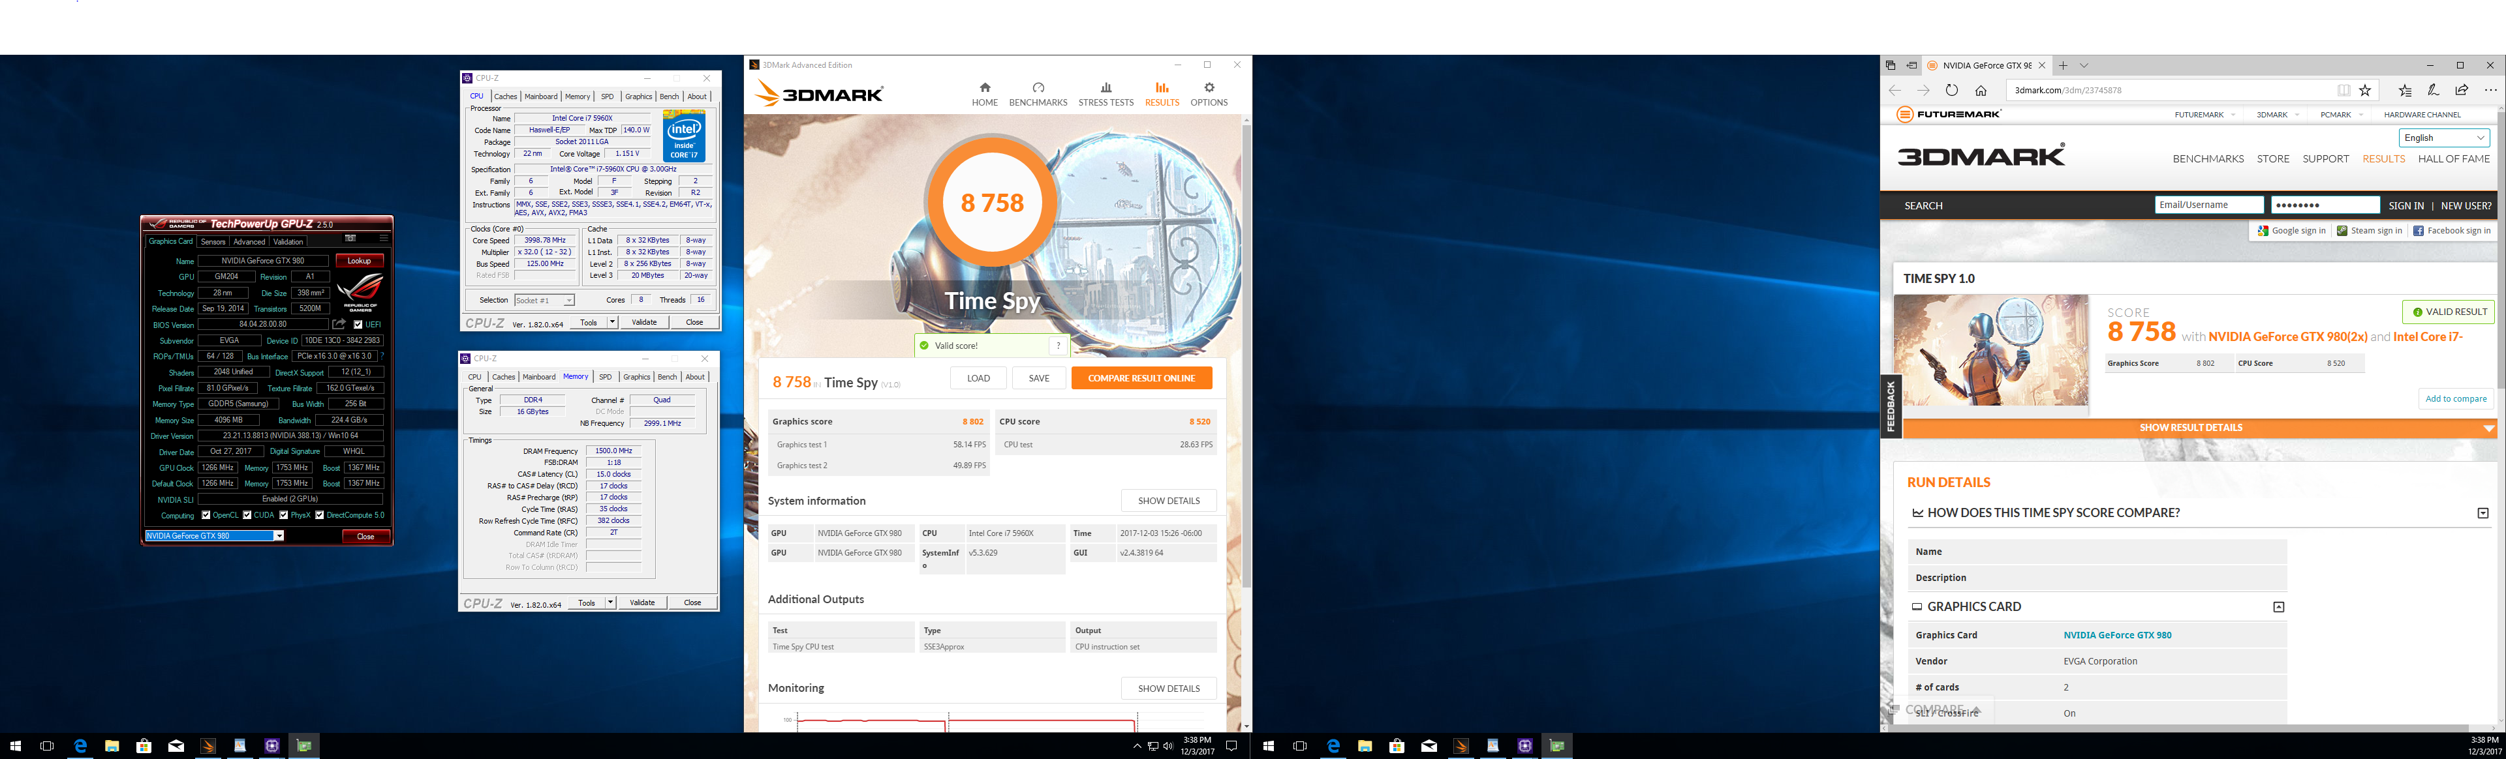This screenshot has height=759, width=2506.
Task: Click COMPARE RESULT ONLINE button
Action: [x=1141, y=378]
